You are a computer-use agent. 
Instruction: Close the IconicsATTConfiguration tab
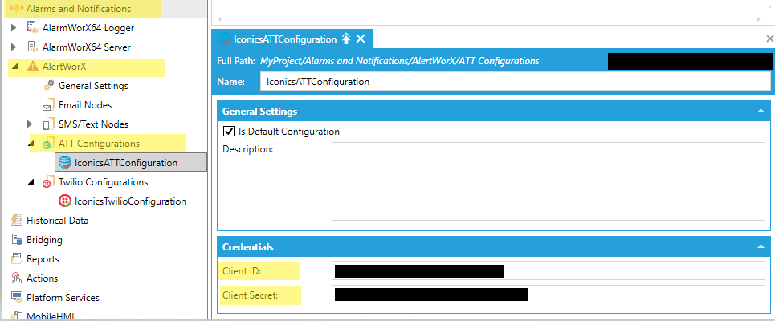(361, 39)
